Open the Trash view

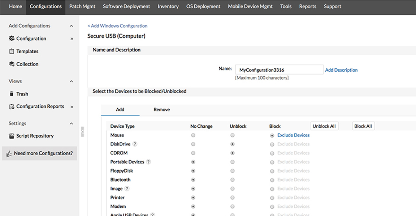[x=22, y=94]
